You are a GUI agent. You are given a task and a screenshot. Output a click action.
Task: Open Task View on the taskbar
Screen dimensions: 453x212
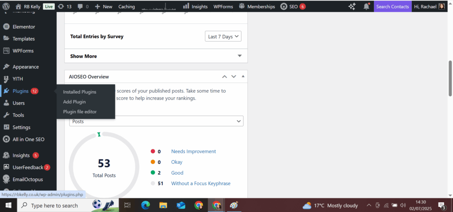pos(127,205)
